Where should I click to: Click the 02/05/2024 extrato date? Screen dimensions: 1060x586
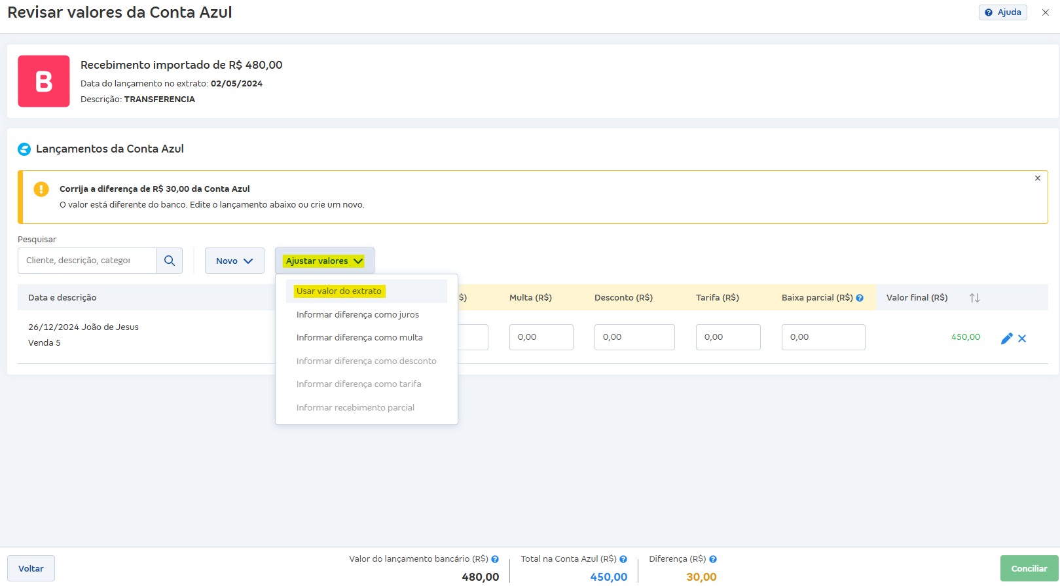(x=236, y=84)
